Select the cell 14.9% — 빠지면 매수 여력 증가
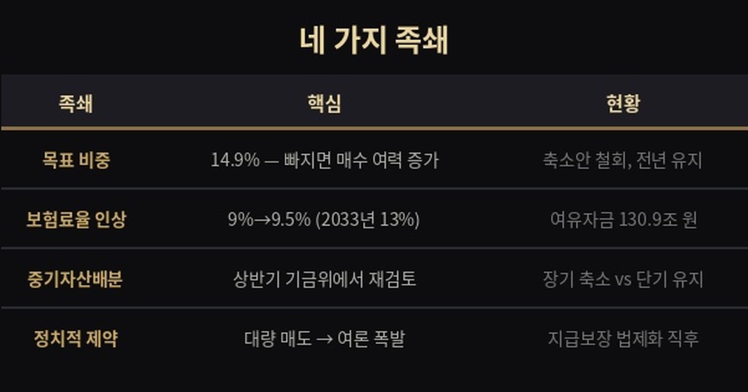 [x=324, y=161]
